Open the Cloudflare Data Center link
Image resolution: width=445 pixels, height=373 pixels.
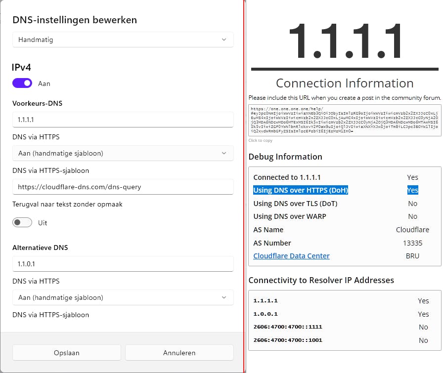(x=291, y=256)
